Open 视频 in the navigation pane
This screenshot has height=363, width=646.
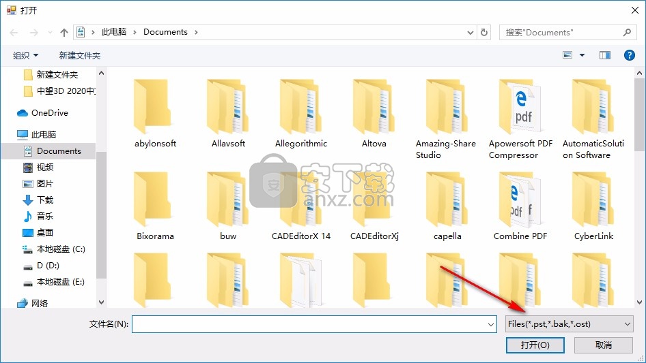[x=38, y=168]
